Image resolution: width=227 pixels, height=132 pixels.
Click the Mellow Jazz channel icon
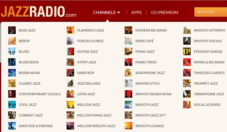pyautogui.click(x=70, y=105)
